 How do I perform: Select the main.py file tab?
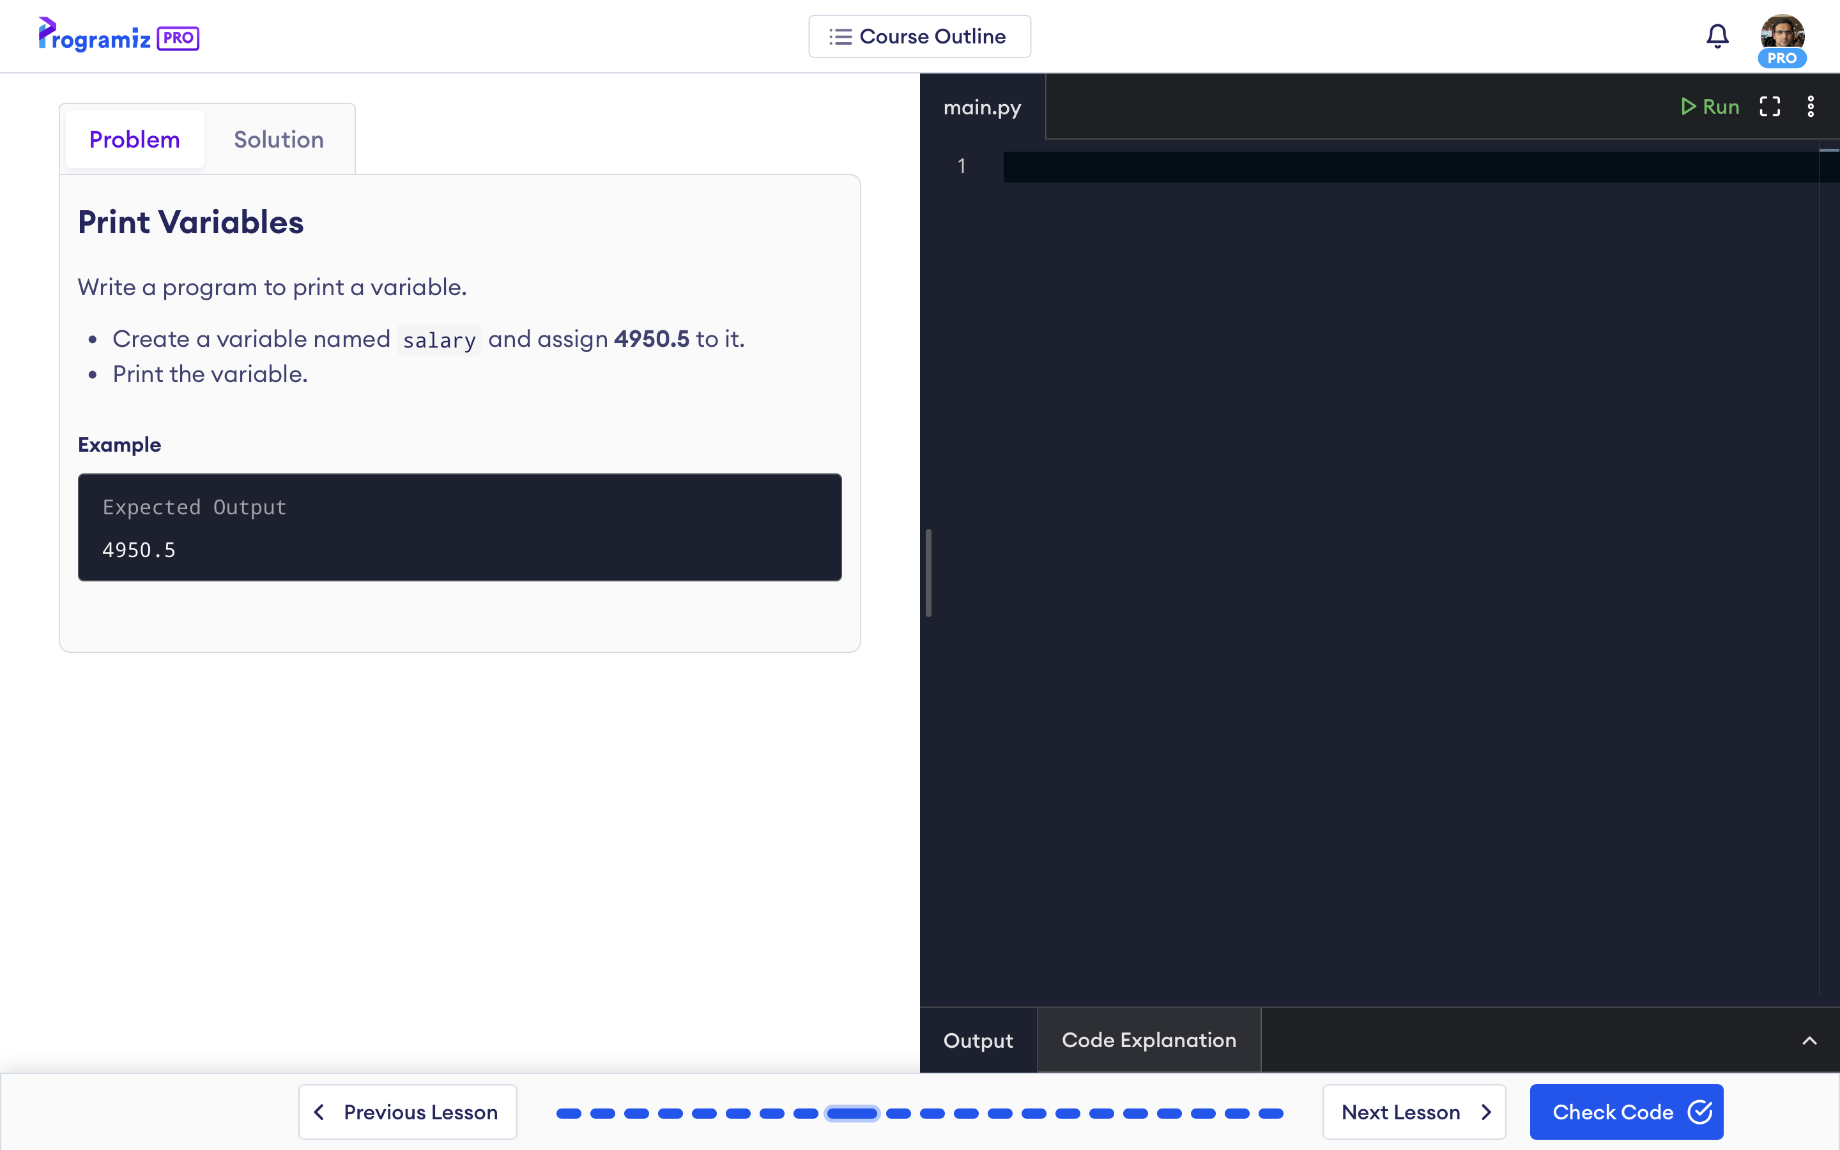coord(981,107)
